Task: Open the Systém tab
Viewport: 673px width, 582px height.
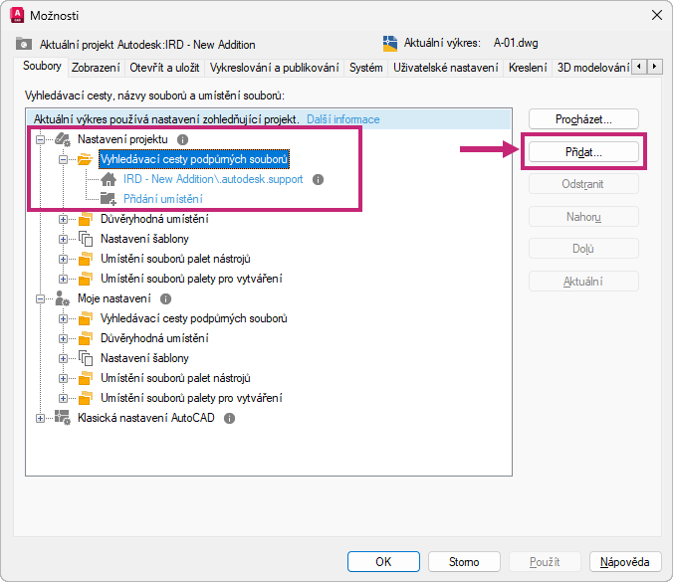Action: pos(365,68)
